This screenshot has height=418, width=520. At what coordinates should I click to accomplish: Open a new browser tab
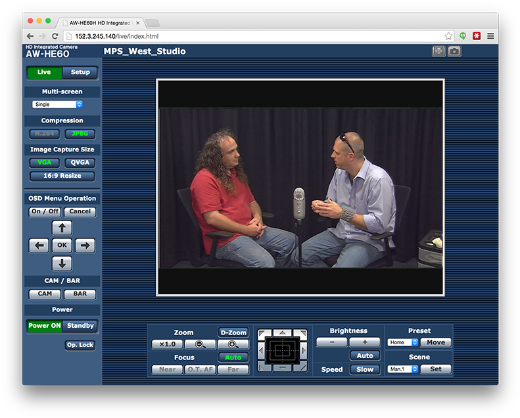click(x=153, y=23)
